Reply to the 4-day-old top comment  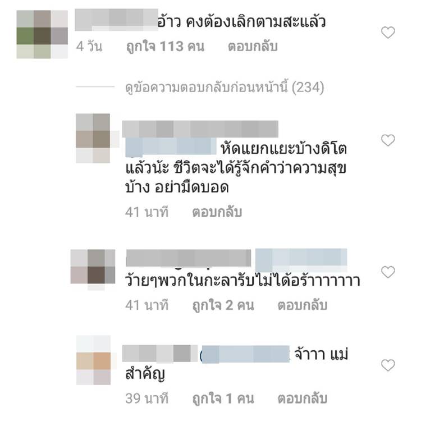(253, 47)
